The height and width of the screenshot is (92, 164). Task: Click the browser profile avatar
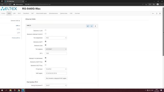pos(158,4)
